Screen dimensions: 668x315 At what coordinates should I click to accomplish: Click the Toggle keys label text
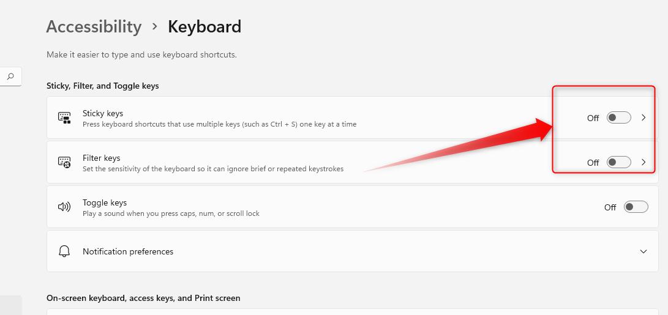tap(105, 202)
